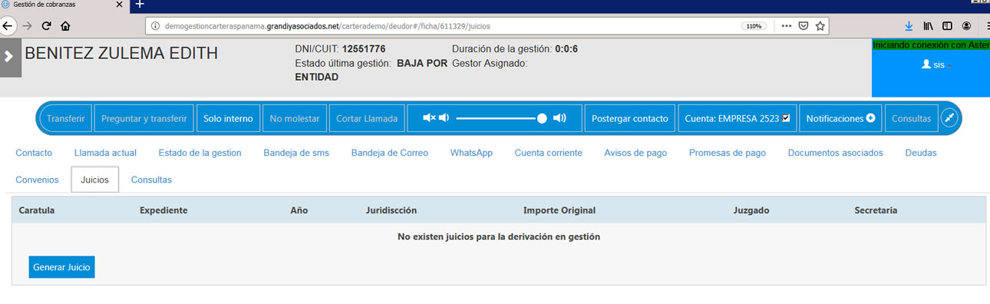
Task: Open Firefox account icon
Action: click(966, 25)
